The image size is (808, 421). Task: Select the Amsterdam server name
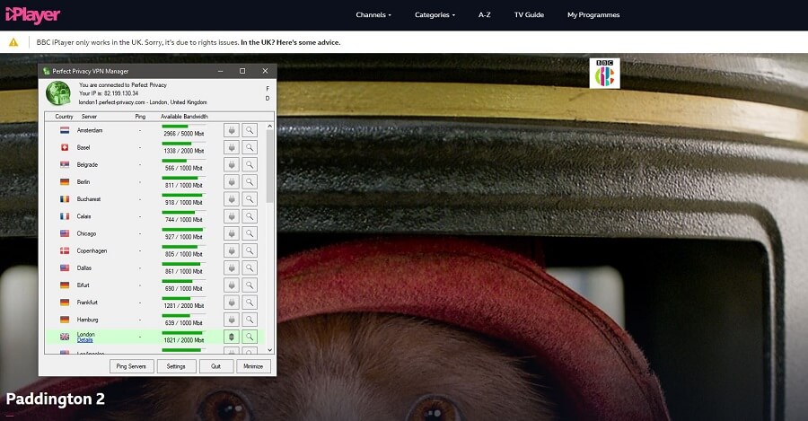click(x=90, y=130)
